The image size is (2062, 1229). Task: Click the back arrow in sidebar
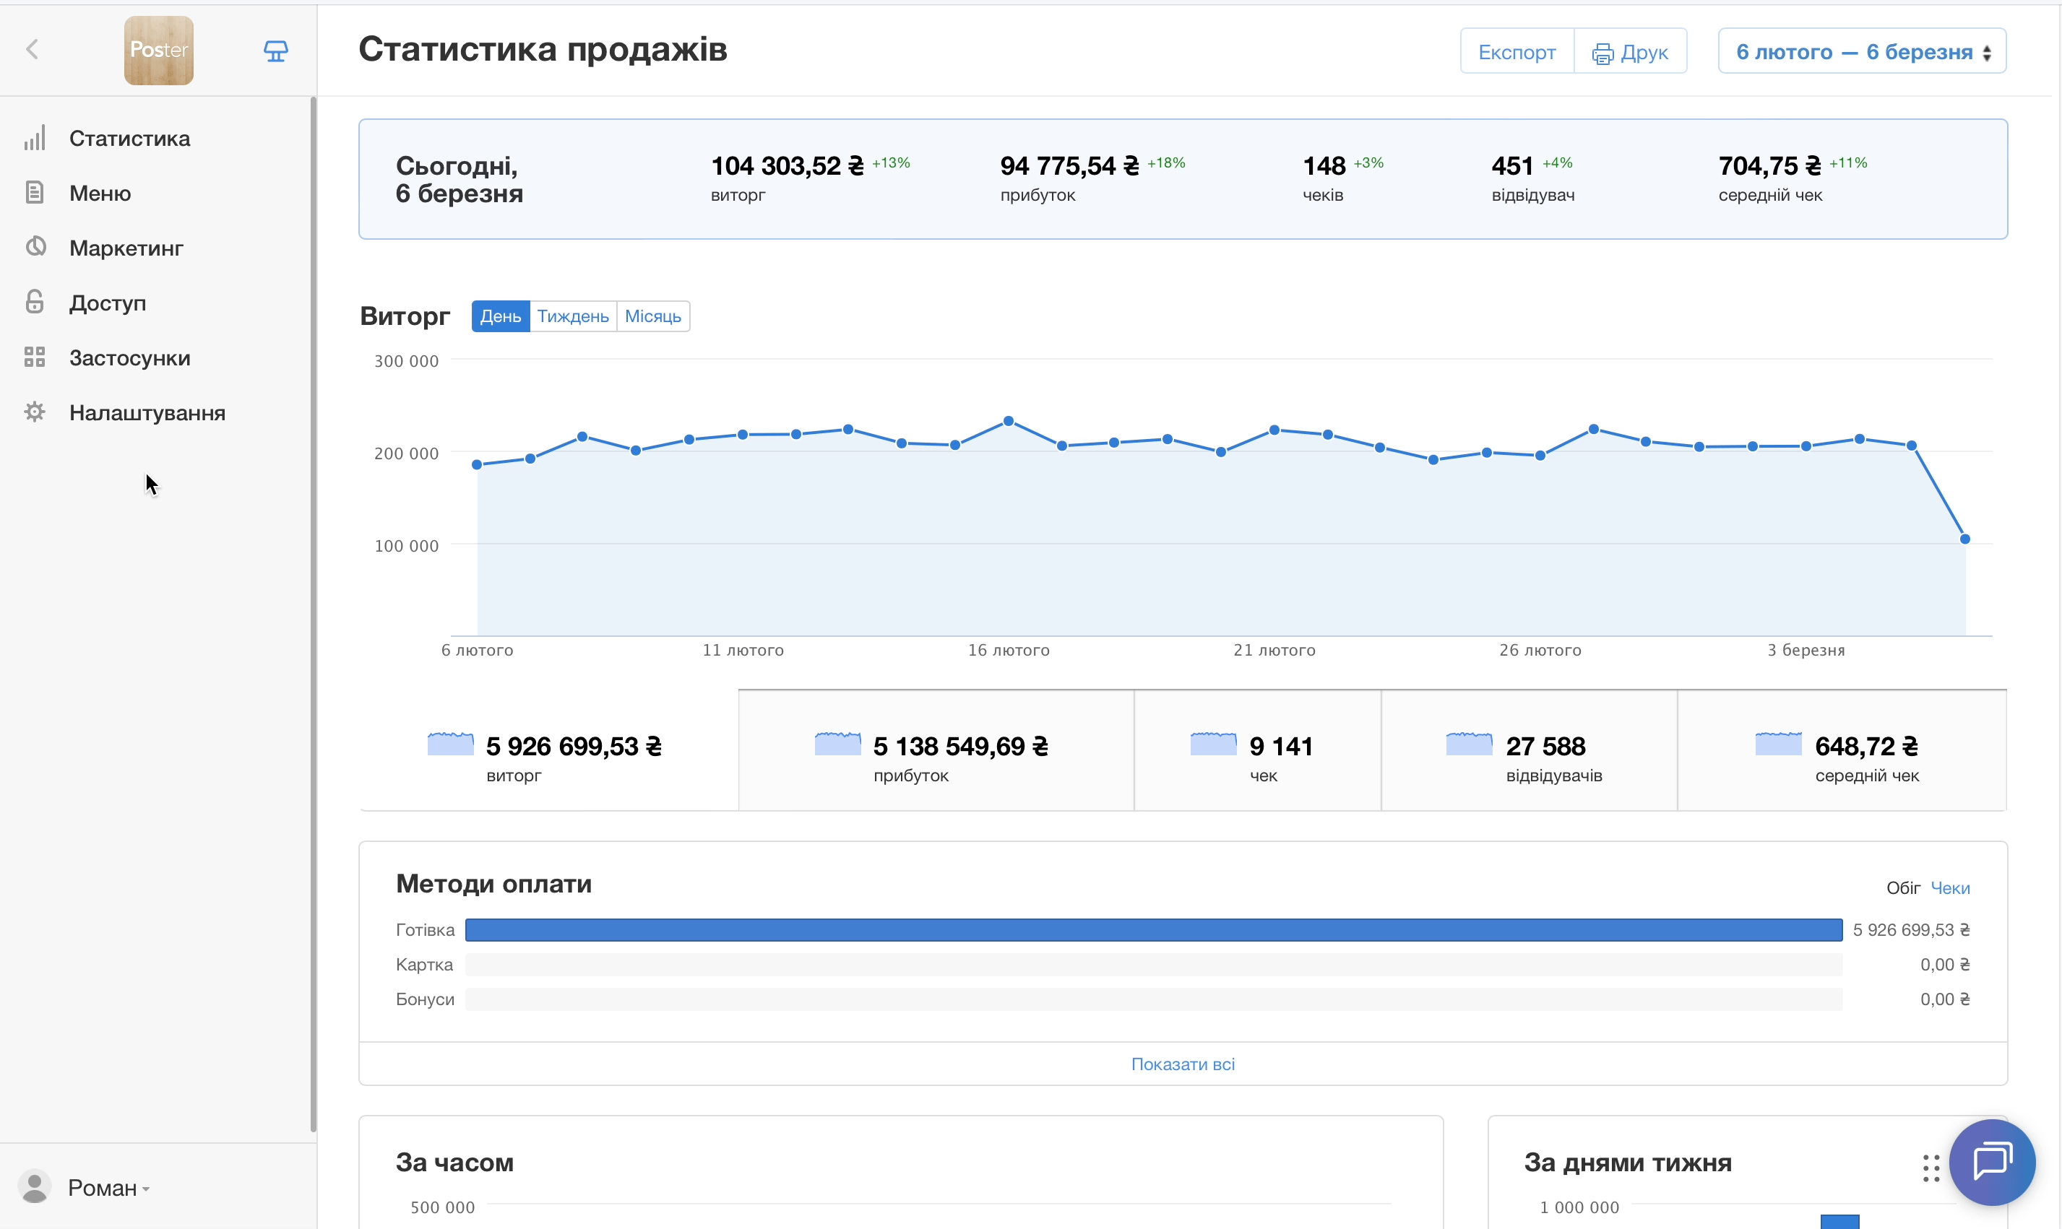coord(33,50)
